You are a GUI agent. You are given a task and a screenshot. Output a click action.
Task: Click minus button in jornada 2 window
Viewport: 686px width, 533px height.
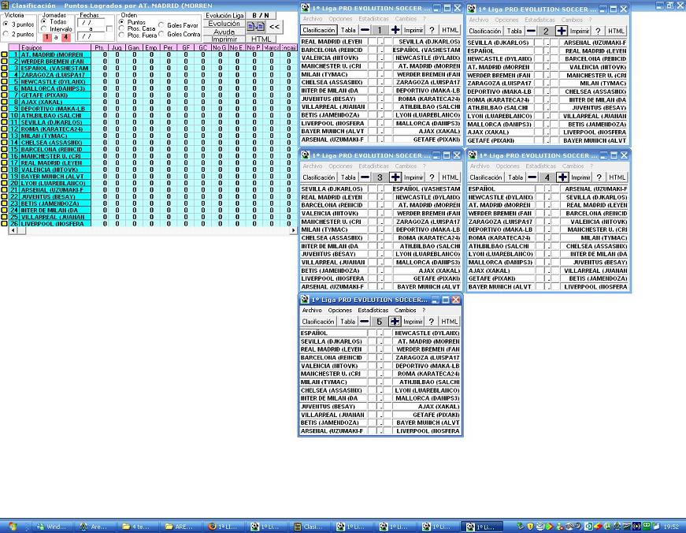pos(531,31)
